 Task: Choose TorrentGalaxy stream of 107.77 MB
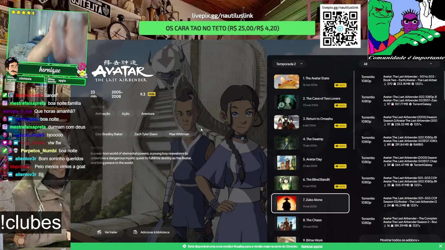click(399, 100)
